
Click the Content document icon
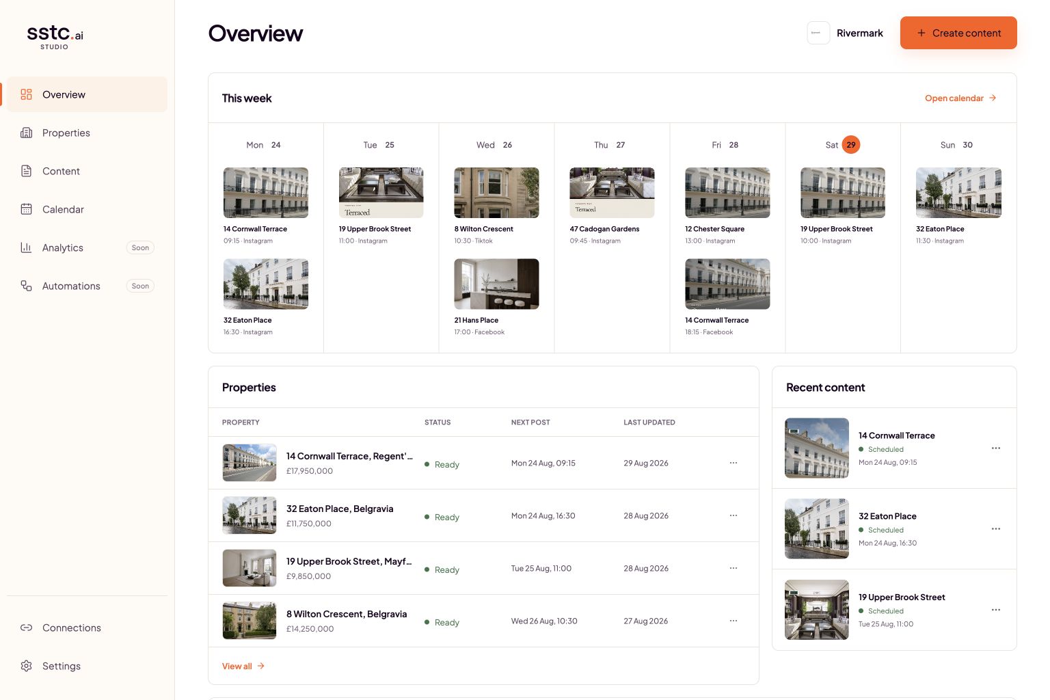[26, 171]
